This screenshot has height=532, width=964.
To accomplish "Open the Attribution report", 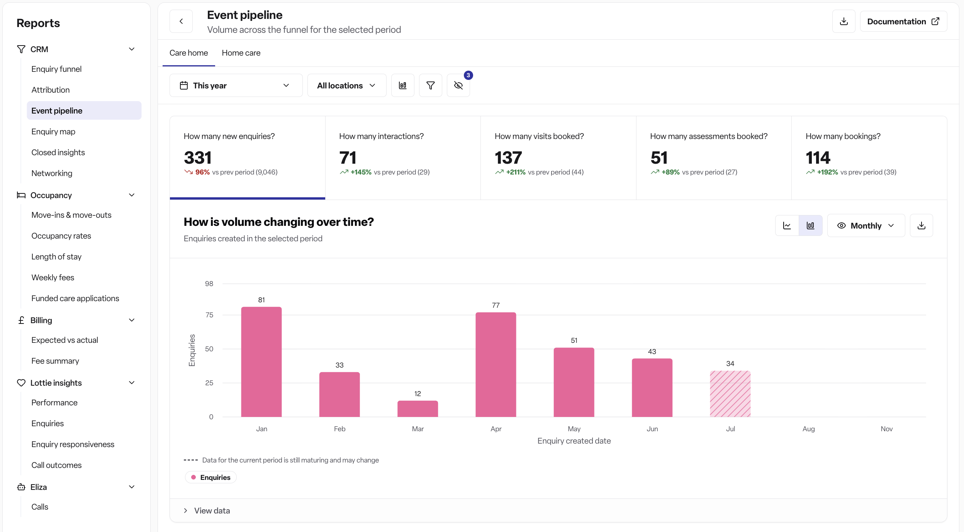I will [x=84, y=90].
